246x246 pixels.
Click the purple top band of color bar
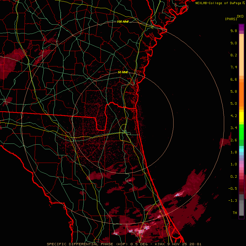coord(241,27)
